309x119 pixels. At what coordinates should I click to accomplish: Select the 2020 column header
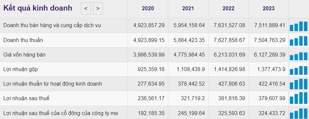pyautogui.click(x=148, y=9)
